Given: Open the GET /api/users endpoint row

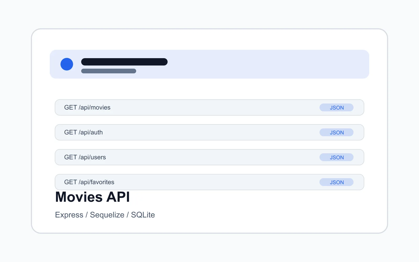Looking at the screenshot, I should coord(210,157).
